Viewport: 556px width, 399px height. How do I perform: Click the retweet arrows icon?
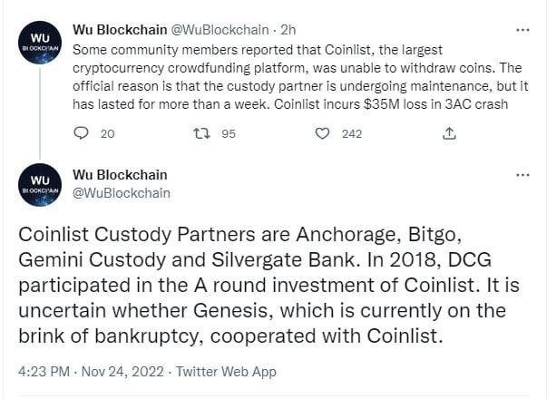coord(202,133)
